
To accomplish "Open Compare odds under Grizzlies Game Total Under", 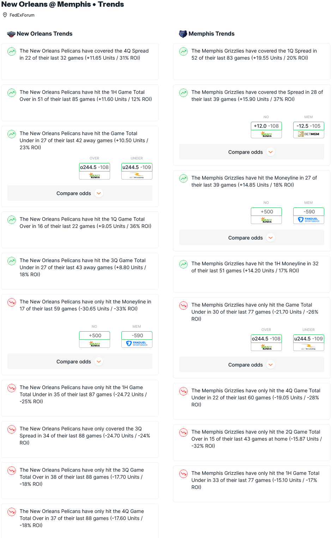I will point(252,365).
